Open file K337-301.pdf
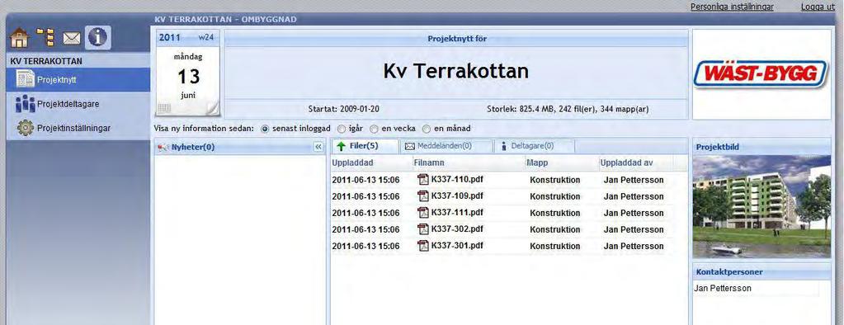844x325 pixels. [457, 245]
